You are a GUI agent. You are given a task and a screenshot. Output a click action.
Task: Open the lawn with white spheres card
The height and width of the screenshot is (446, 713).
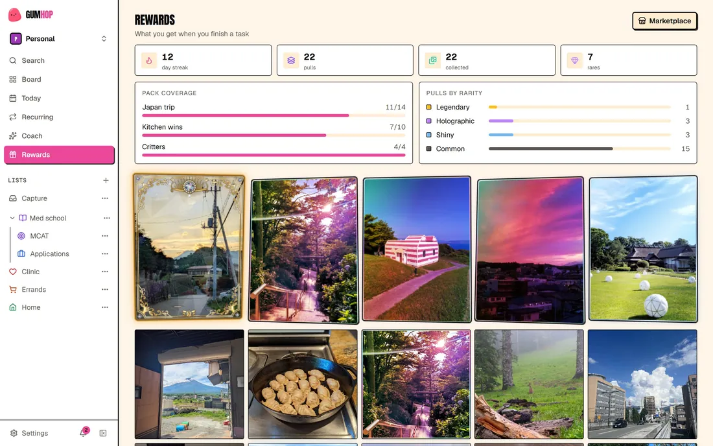coord(643,249)
